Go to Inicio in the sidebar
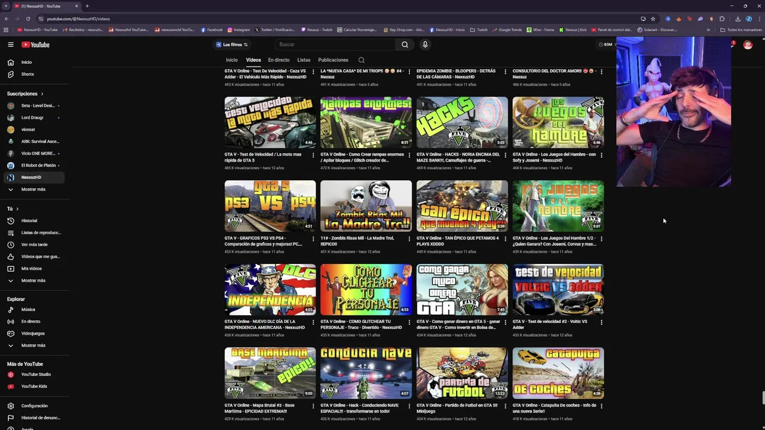The height and width of the screenshot is (430, 765). tap(34, 62)
